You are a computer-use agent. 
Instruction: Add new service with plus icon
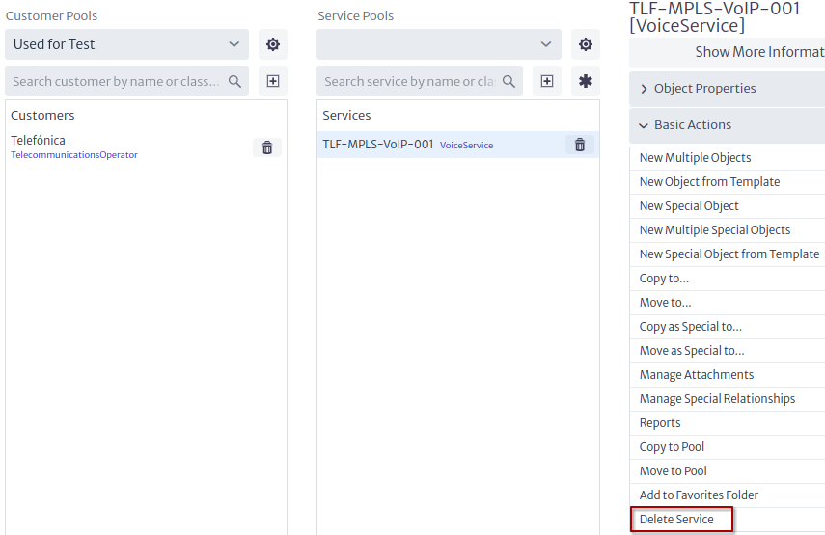[547, 81]
